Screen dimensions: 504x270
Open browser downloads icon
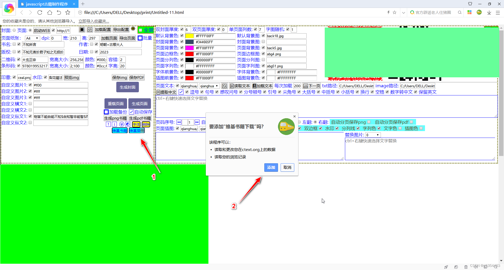point(489,12)
